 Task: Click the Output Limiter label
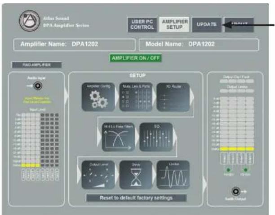[237, 87]
